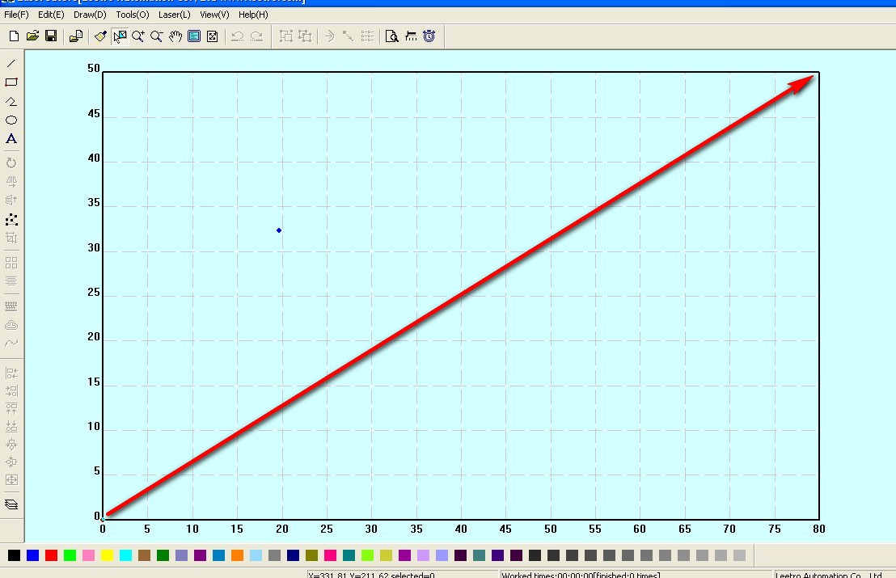Screen dimensions: 896x578
Task: Activate the Pan hand tool
Action: click(x=175, y=36)
